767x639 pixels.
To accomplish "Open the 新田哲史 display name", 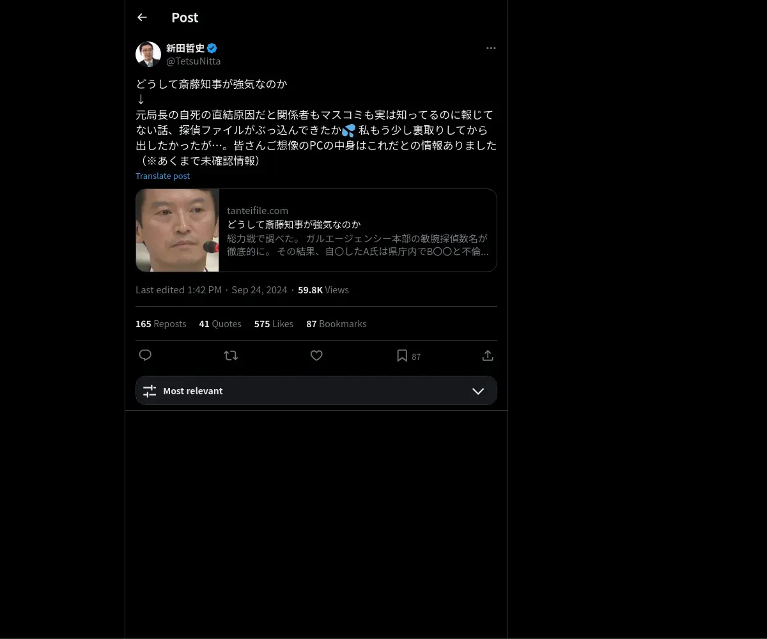I will tap(185, 48).
